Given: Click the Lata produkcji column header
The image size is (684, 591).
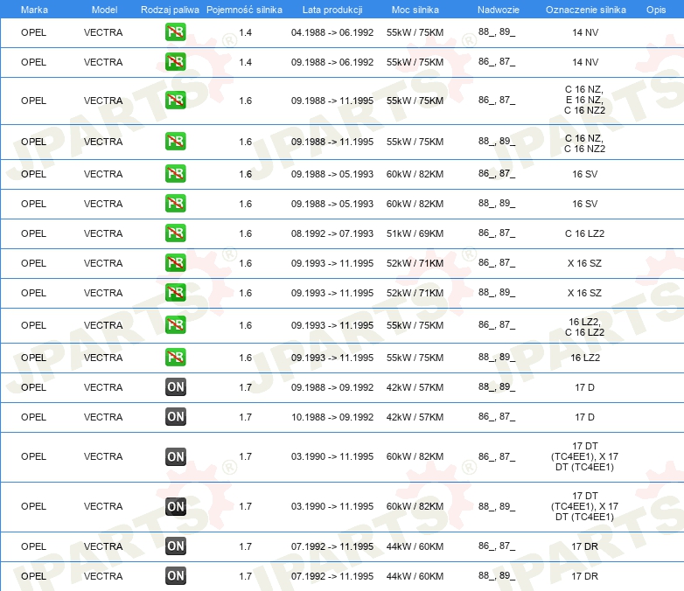Looking at the screenshot, I should [x=332, y=10].
